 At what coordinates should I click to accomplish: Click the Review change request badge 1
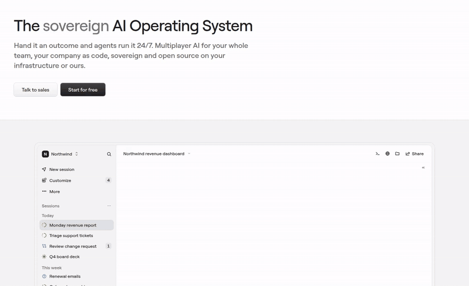tap(108, 246)
